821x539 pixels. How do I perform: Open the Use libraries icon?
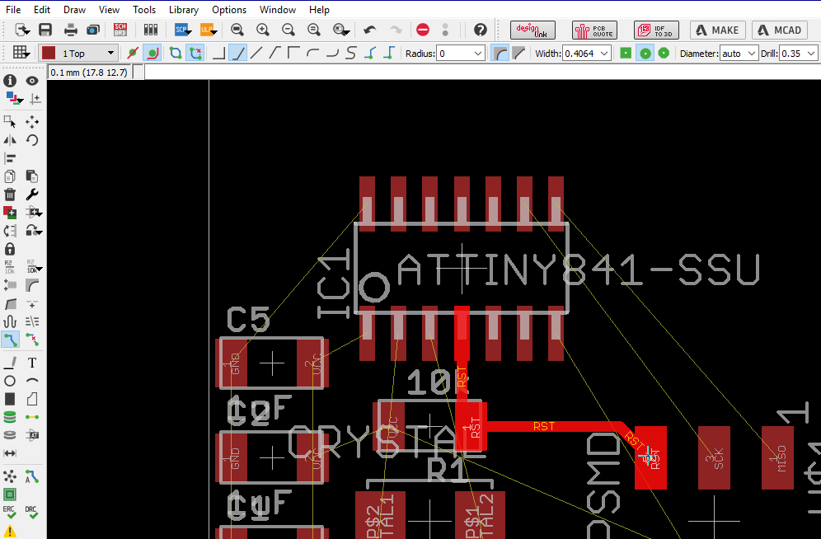click(151, 30)
